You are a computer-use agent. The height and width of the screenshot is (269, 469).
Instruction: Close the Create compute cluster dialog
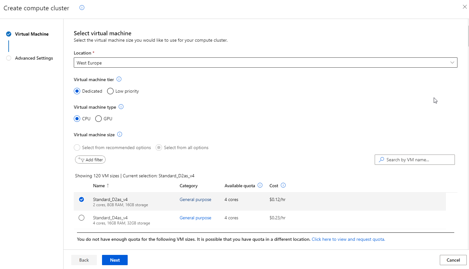coord(465,7)
